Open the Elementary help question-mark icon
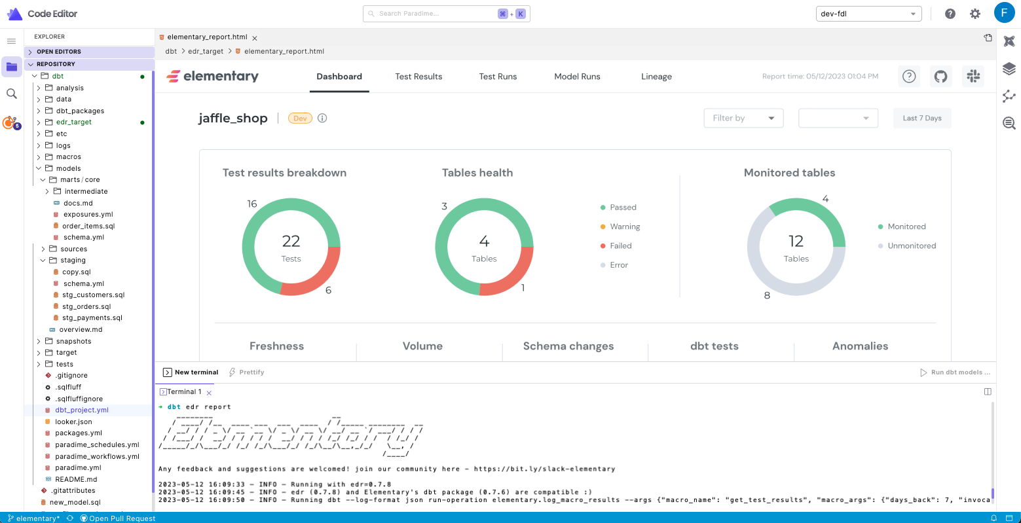1021x523 pixels. (908, 77)
